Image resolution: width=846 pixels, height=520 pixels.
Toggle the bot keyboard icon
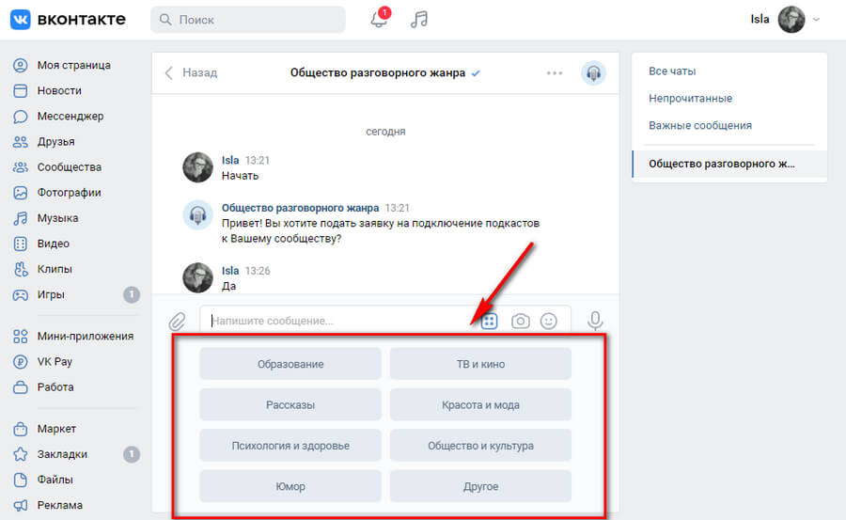pyautogui.click(x=489, y=322)
